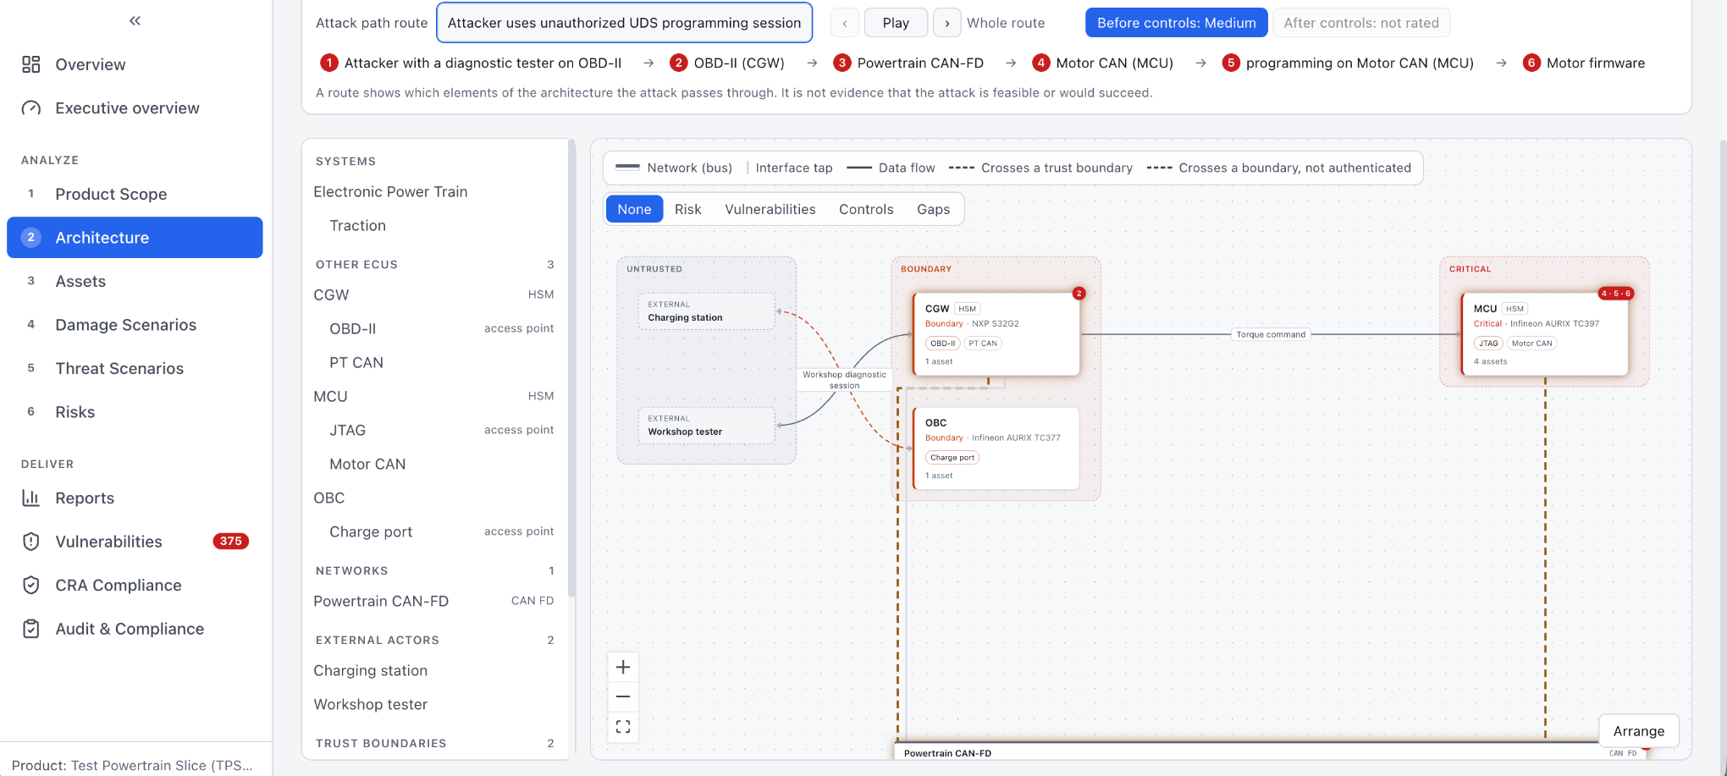
Task: Fit diagram to view icon
Action: tap(623, 727)
